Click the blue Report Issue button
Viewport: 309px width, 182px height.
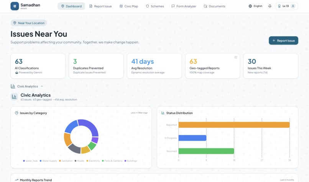(283, 41)
